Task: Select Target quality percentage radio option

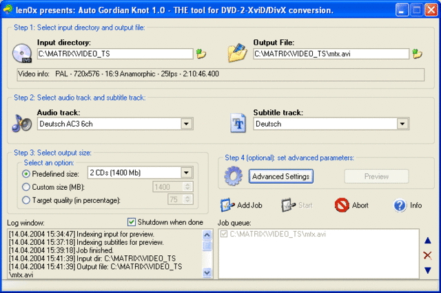Action: [x=26, y=200]
